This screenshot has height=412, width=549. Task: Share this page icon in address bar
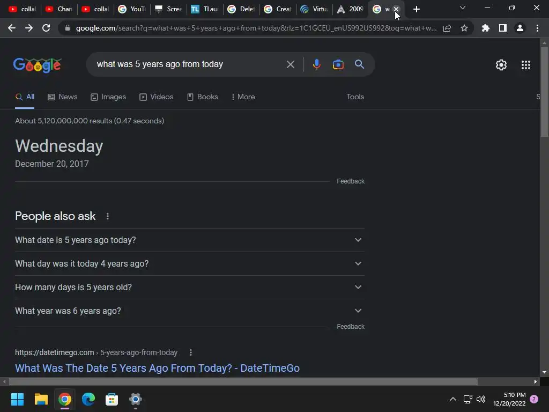[447, 28]
